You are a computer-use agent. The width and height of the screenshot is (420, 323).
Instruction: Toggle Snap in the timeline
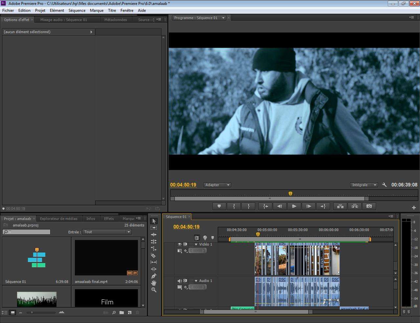point(197,238)
